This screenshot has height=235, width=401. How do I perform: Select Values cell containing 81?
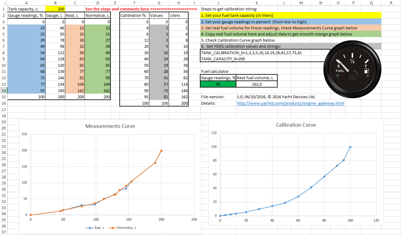tap(159, 97)
